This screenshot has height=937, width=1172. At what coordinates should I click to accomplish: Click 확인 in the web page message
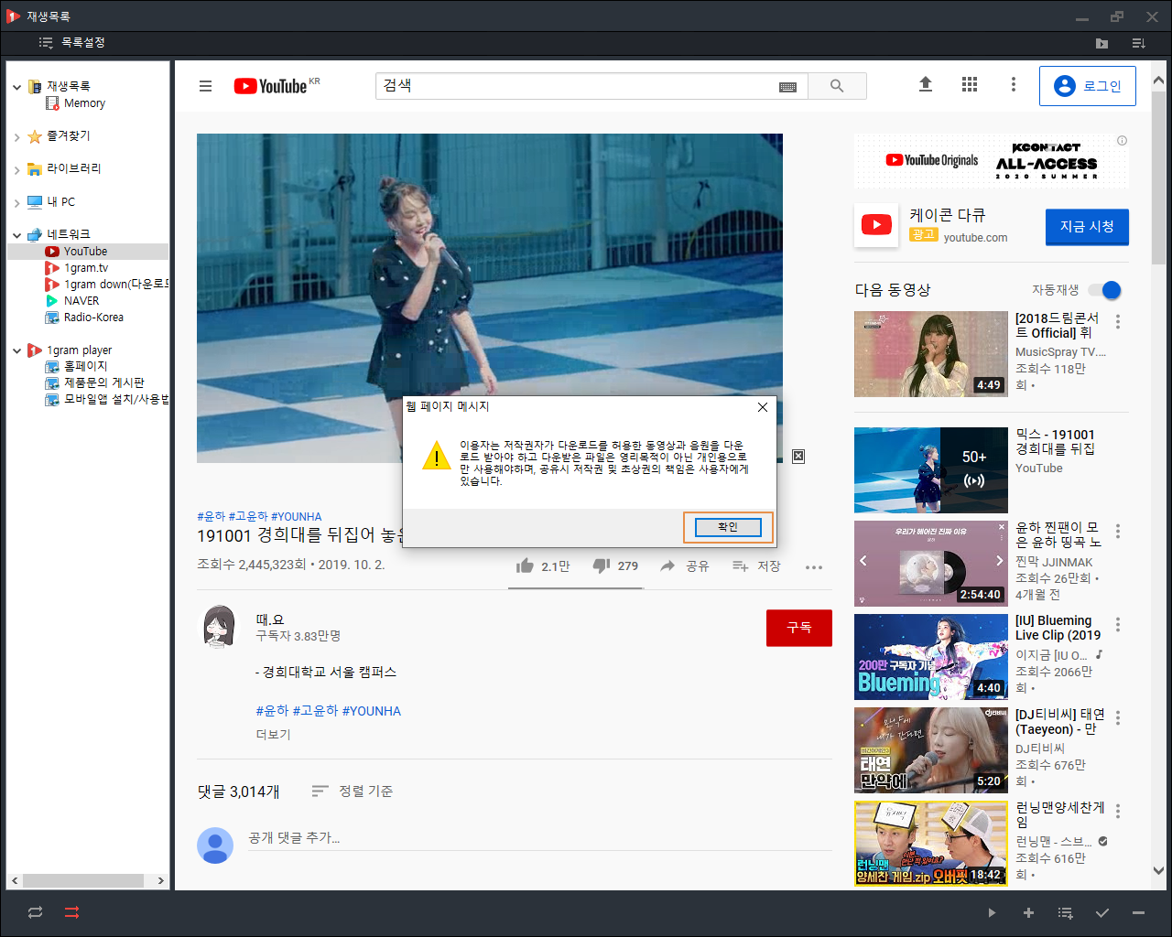click(728, 527)
